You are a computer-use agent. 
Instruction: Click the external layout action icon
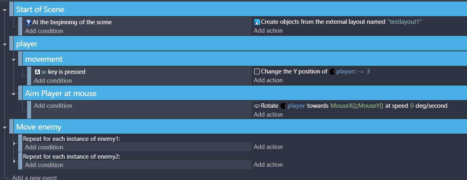[257, 22]
